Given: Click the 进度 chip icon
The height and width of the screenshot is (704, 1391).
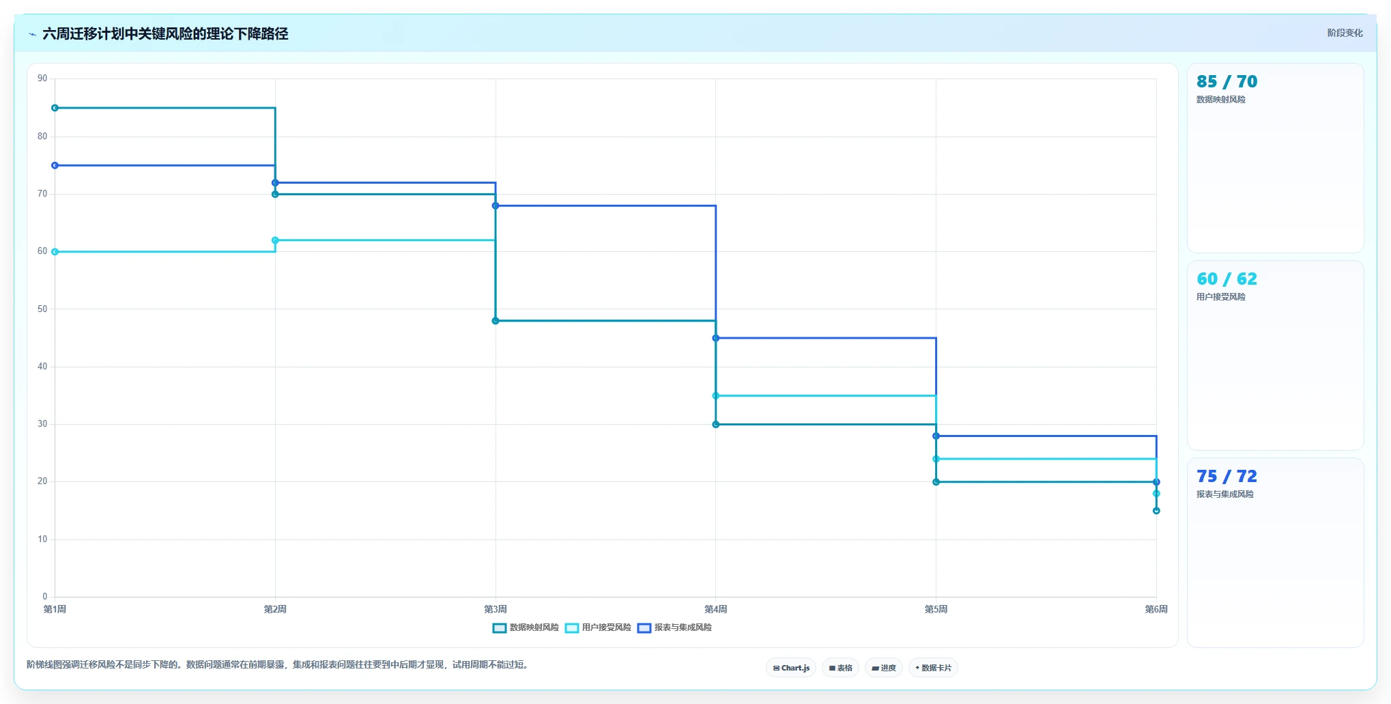Looking at the screenshot, I should [x=875, y=668].
